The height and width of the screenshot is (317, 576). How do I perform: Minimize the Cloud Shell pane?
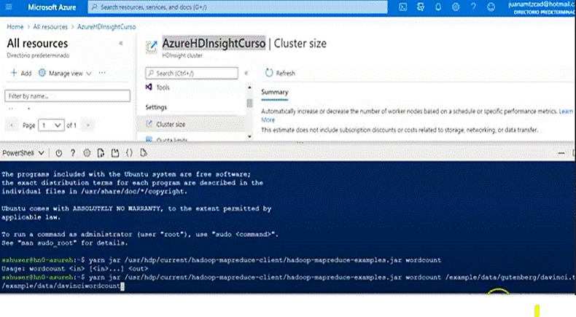click(561, 153)
